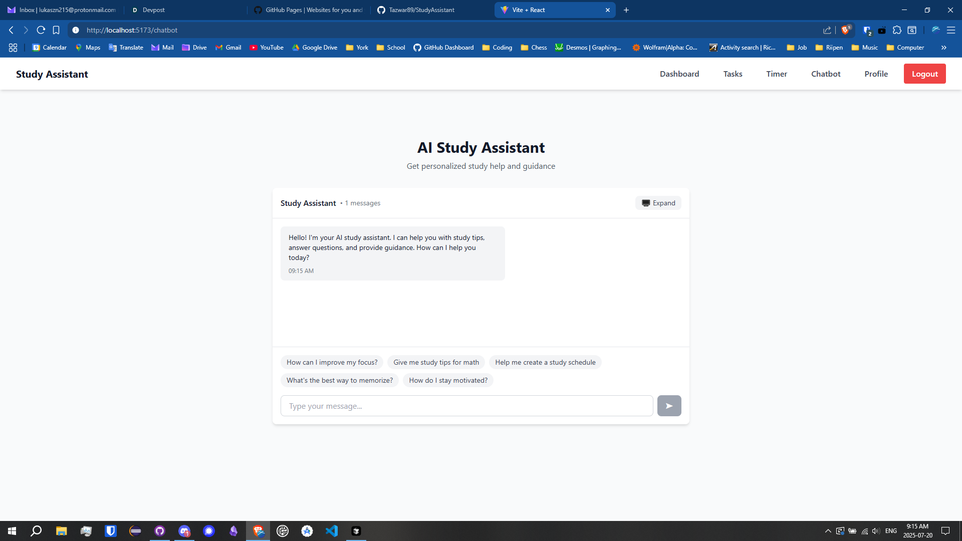The height and width of the screenshot is (541, 962).
Task: Open Visual Studio Code from taskbar
Action: click(332, 531)
